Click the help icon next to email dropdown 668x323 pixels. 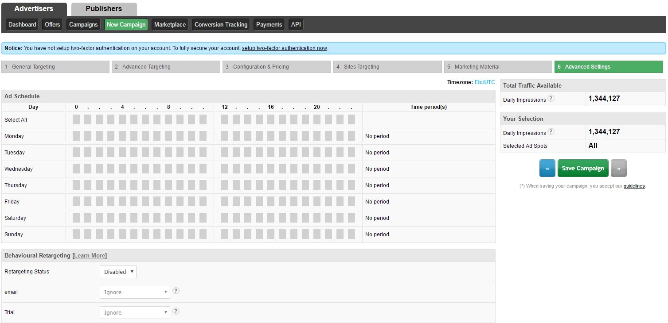coord(176,291)
